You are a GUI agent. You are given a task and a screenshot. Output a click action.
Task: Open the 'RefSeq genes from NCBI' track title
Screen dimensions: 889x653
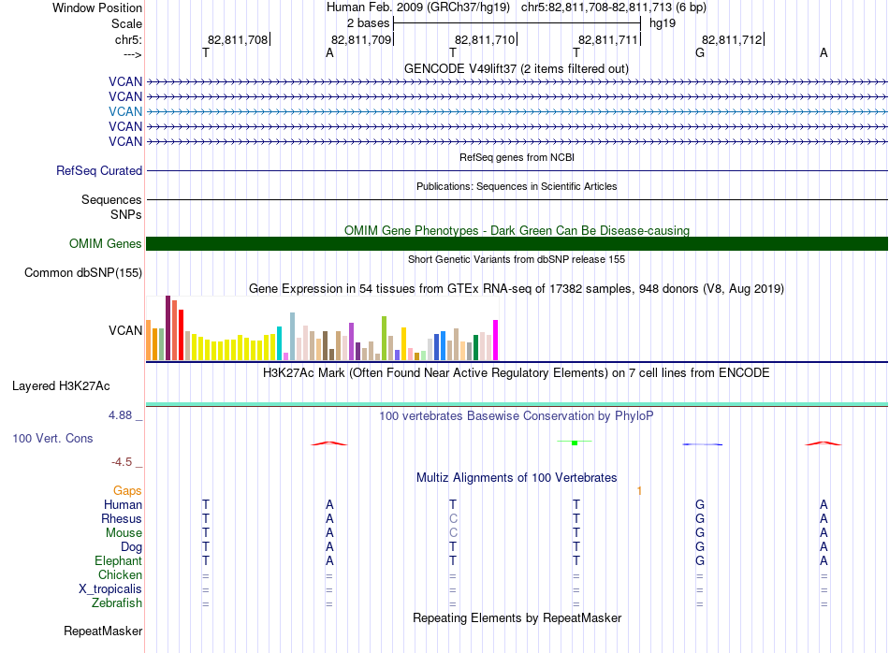[517, 157]
